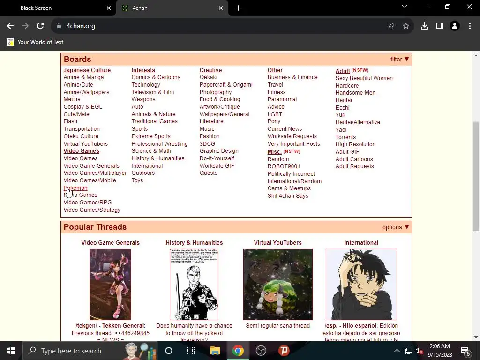Click the share page icon in address bar
The height and width of the screenshot is (360, 480).
tap(391, 26)
